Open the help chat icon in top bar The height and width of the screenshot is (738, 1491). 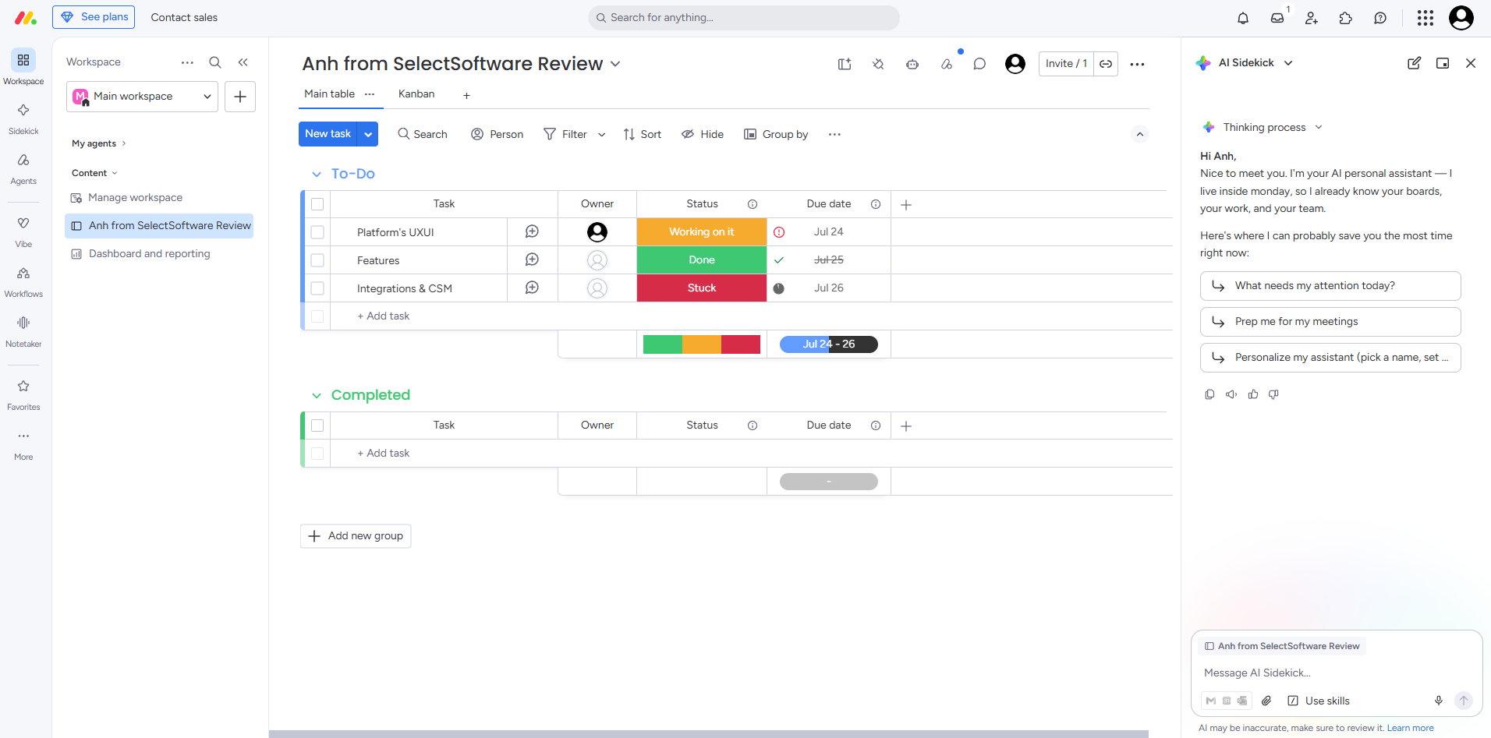click(1380, 18)
